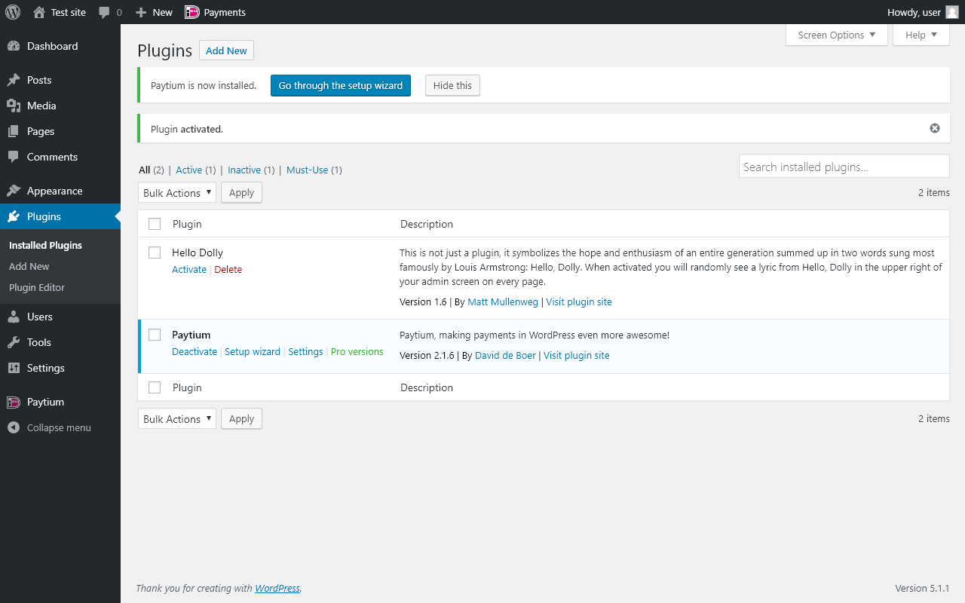The height and width of the screenshot is (603, 965).
Task: Open the top Bulk Actions dropdown
Action: pyautogui.click(x=177, y=193)
